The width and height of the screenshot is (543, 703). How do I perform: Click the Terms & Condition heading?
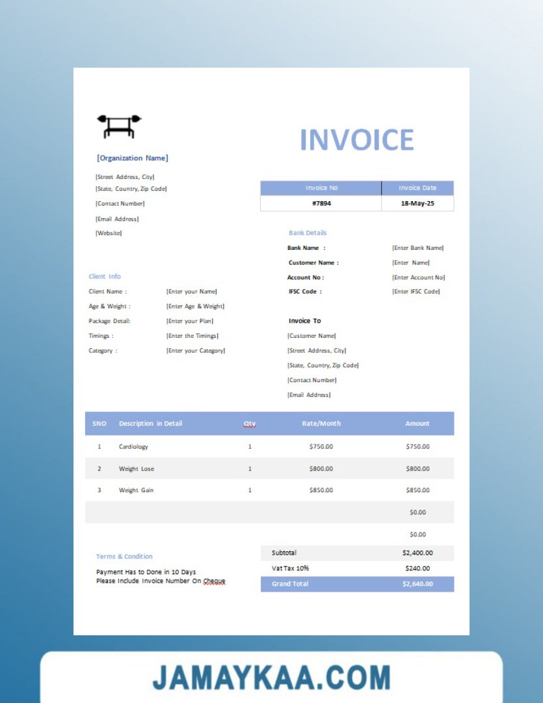click(x=124, y=557)
